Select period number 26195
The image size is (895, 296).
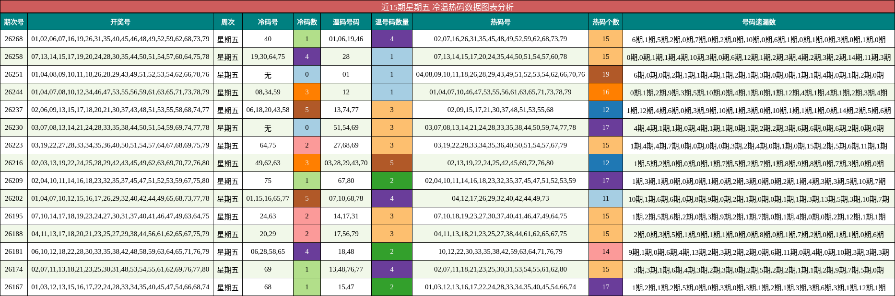[14, 216]
